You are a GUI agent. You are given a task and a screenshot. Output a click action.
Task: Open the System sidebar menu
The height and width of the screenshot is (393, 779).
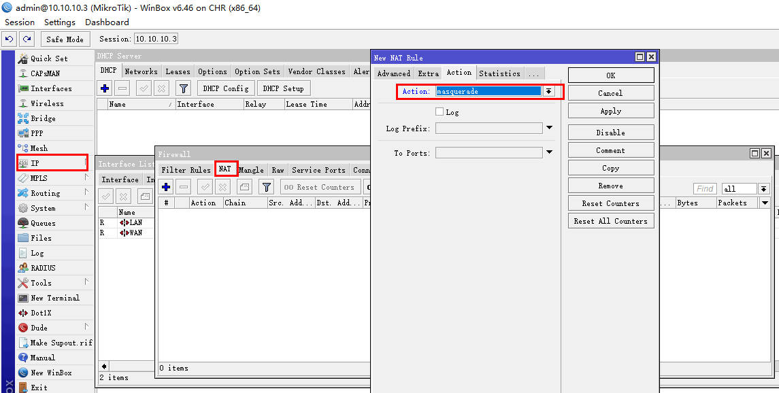click(x=44, y=208)
